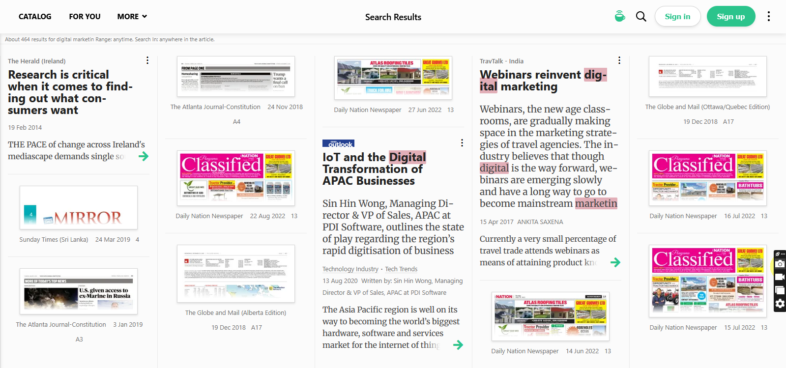
Task: Click the camera screenshot icon in side toolbar
Action: (780, 264)
